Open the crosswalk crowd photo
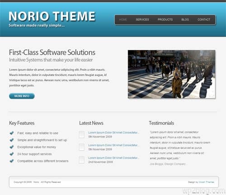 pyautogui.click(x=172, y=74)
